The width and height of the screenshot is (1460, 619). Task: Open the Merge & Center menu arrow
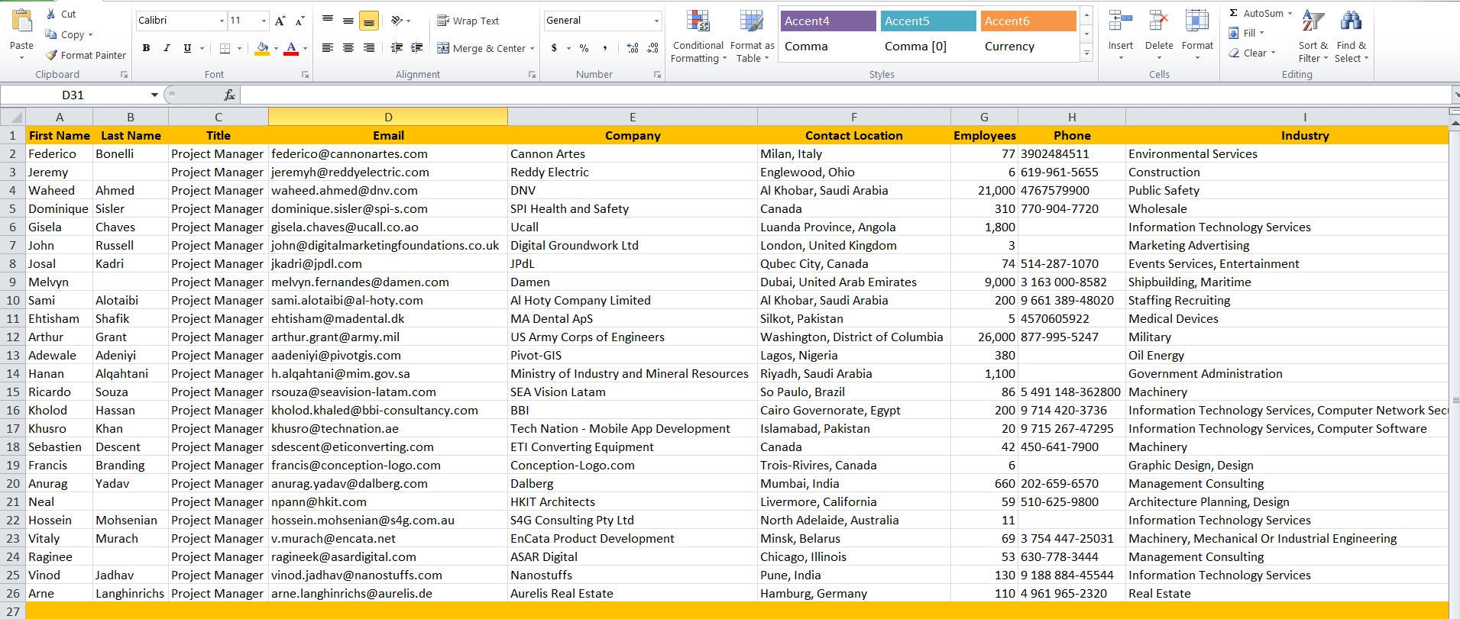533,48
